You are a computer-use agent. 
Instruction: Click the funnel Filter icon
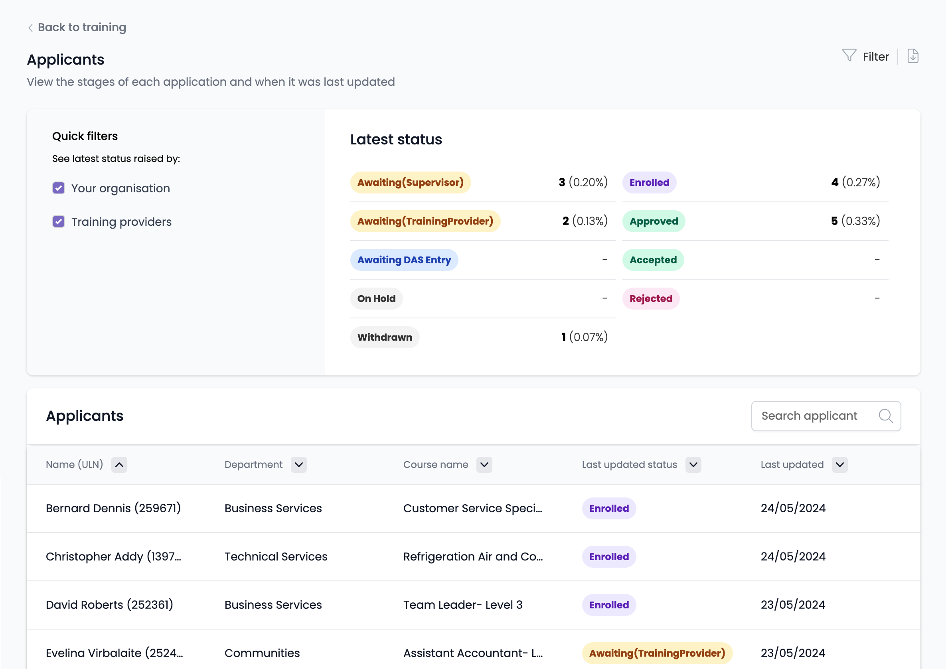849,55
